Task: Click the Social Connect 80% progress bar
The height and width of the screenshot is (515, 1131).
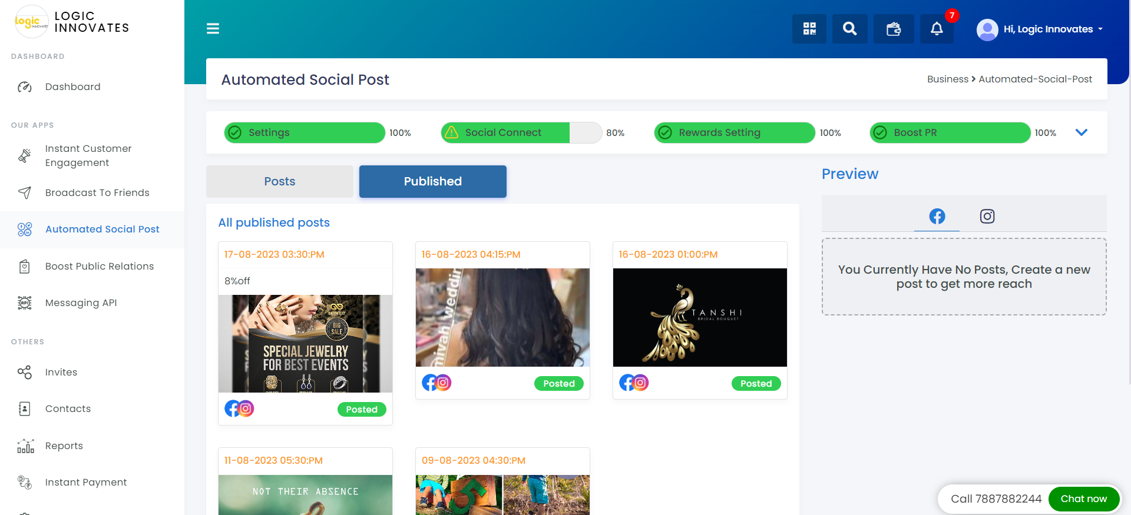Action: coord(521,132)
